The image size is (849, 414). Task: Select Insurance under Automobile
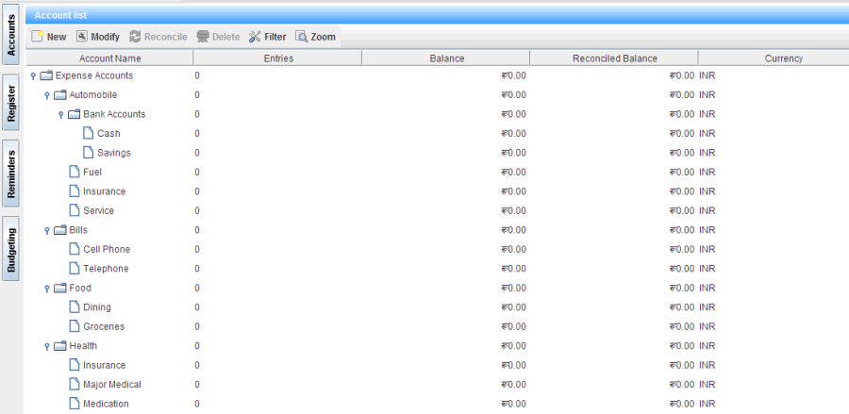[x=104, y=191]
